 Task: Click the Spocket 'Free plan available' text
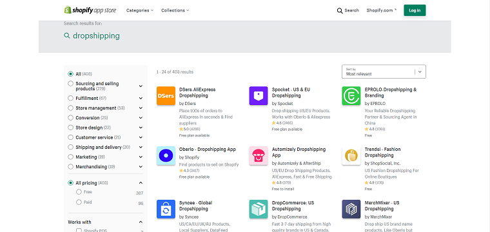287,130
